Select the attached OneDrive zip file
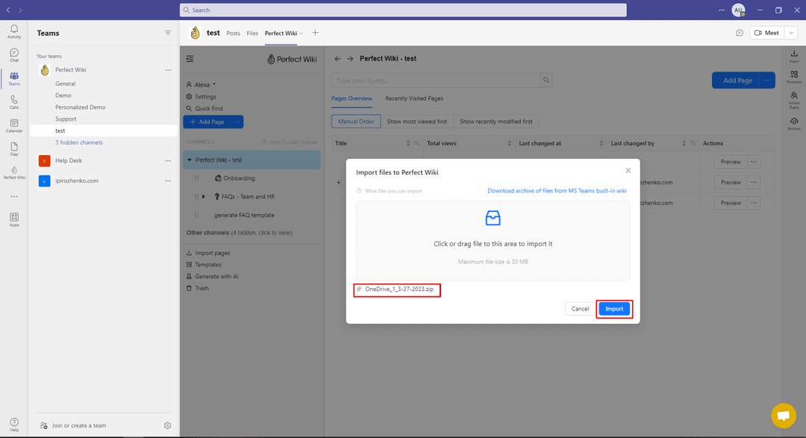 pos(396,290)
